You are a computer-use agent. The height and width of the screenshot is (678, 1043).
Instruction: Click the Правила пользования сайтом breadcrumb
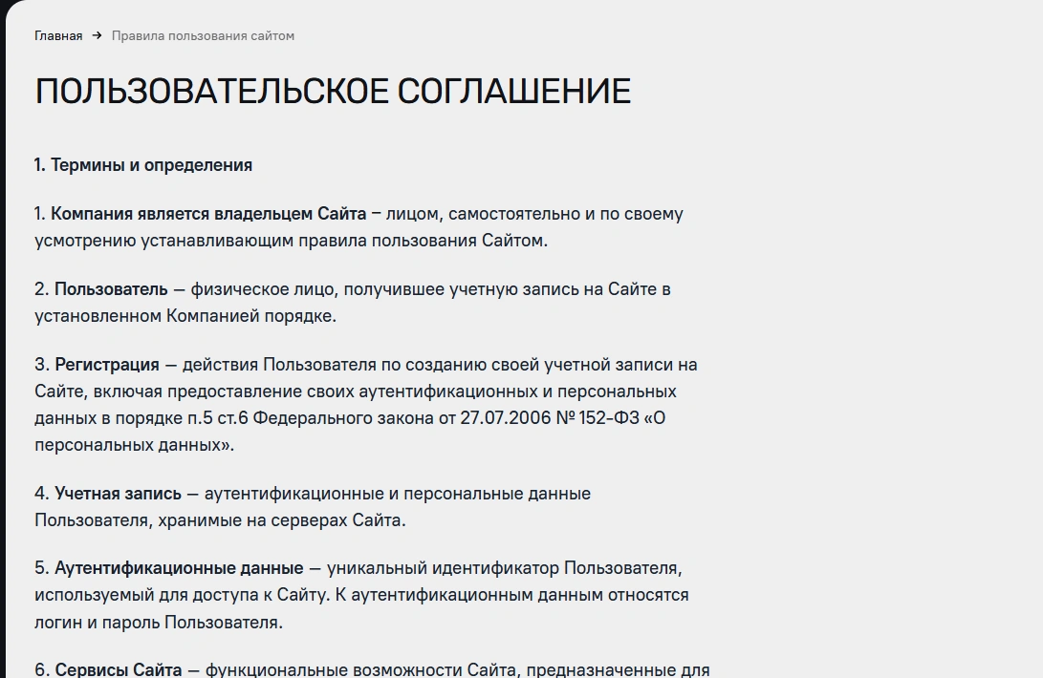click(x=203, y=36)
